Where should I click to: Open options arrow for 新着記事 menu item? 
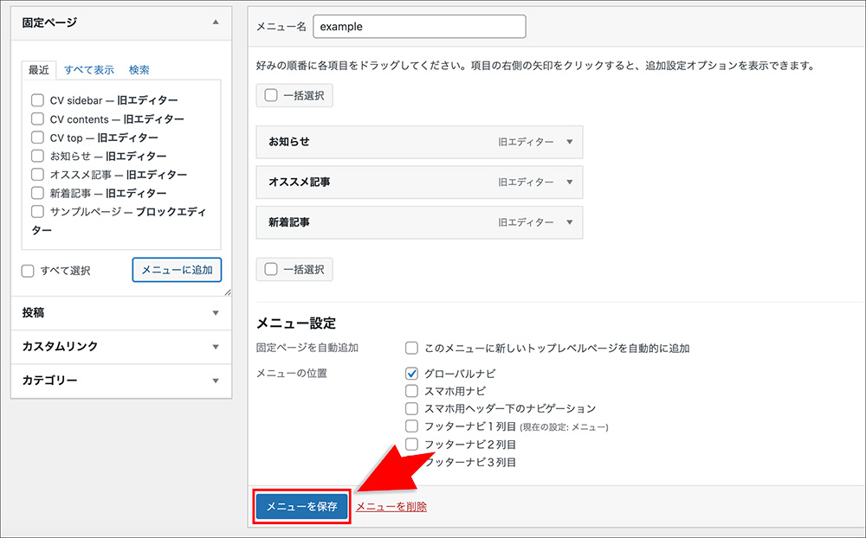tap(569, 222)
